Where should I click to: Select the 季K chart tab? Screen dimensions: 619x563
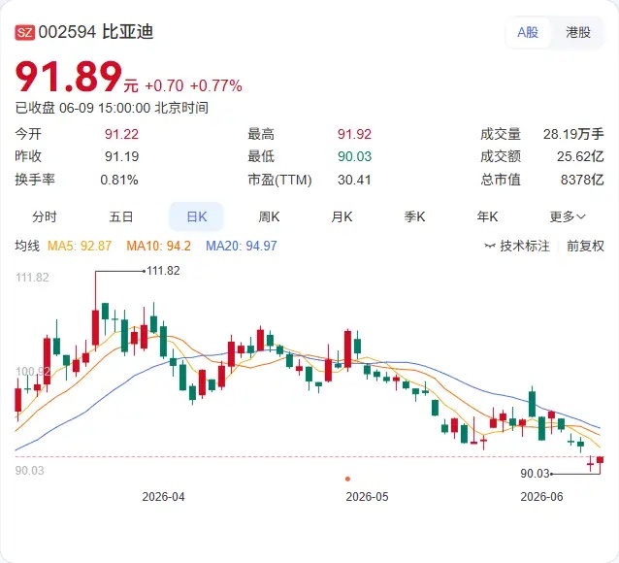pos(414,216)
